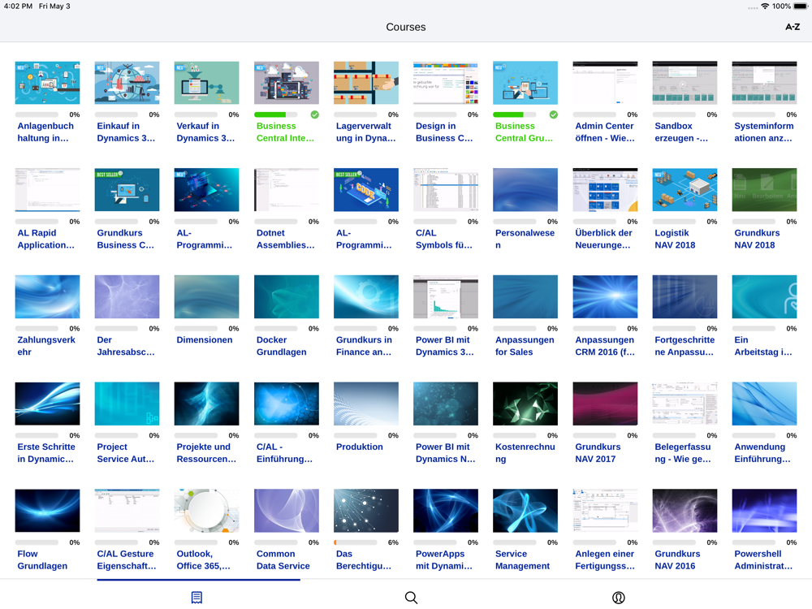Open the PowerApps mit Dynami… title
This screenshot has height=609, width=812.
coord(444,559)
